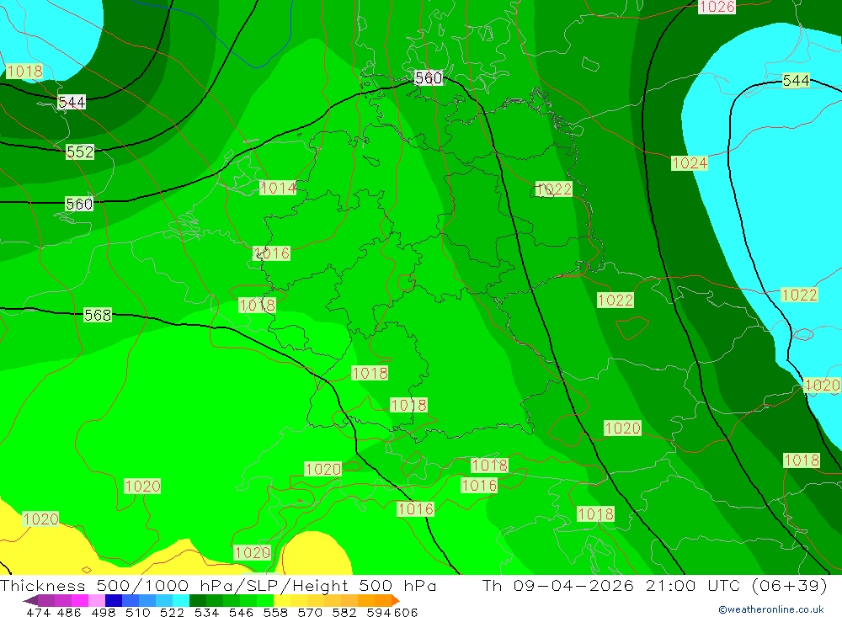Click the forecast date 'Th 09-04-2026 21:00 UTC (06+39)'
Viewport: 842px width, 617px height.
[x=654, y=585]
